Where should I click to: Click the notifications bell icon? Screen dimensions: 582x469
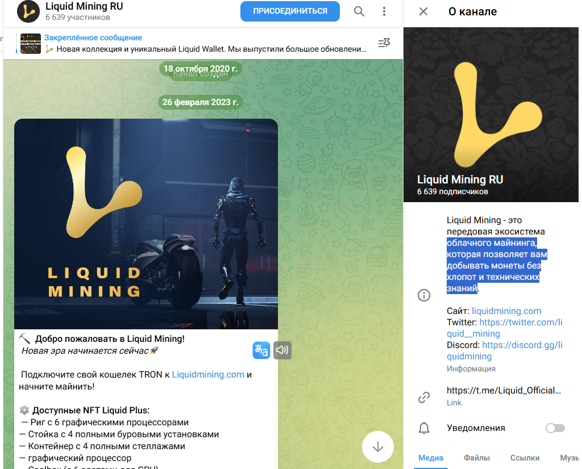[424, 428]
